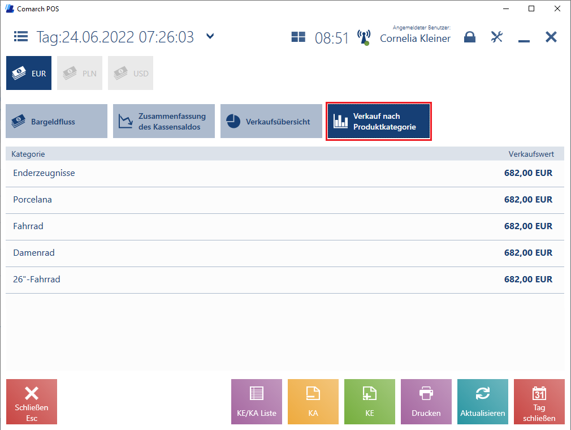
Task: Select the EUR currency button
Action: pos(29,73)
